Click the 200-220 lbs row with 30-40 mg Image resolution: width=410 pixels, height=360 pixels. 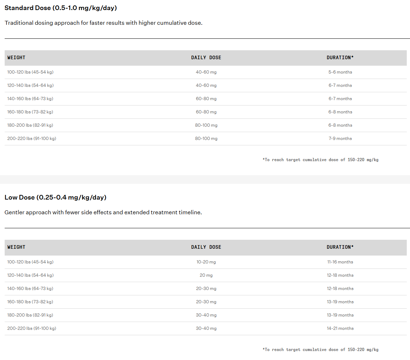coord(205,328)
